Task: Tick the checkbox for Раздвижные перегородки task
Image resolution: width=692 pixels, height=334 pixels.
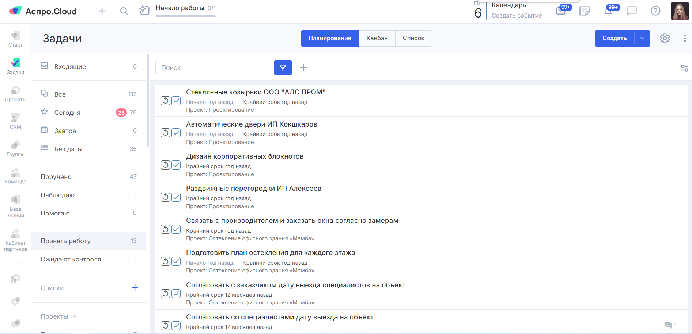Action: point(176,197)
